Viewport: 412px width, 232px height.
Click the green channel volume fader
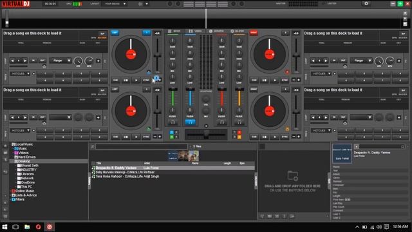click(x=173, y=90)
